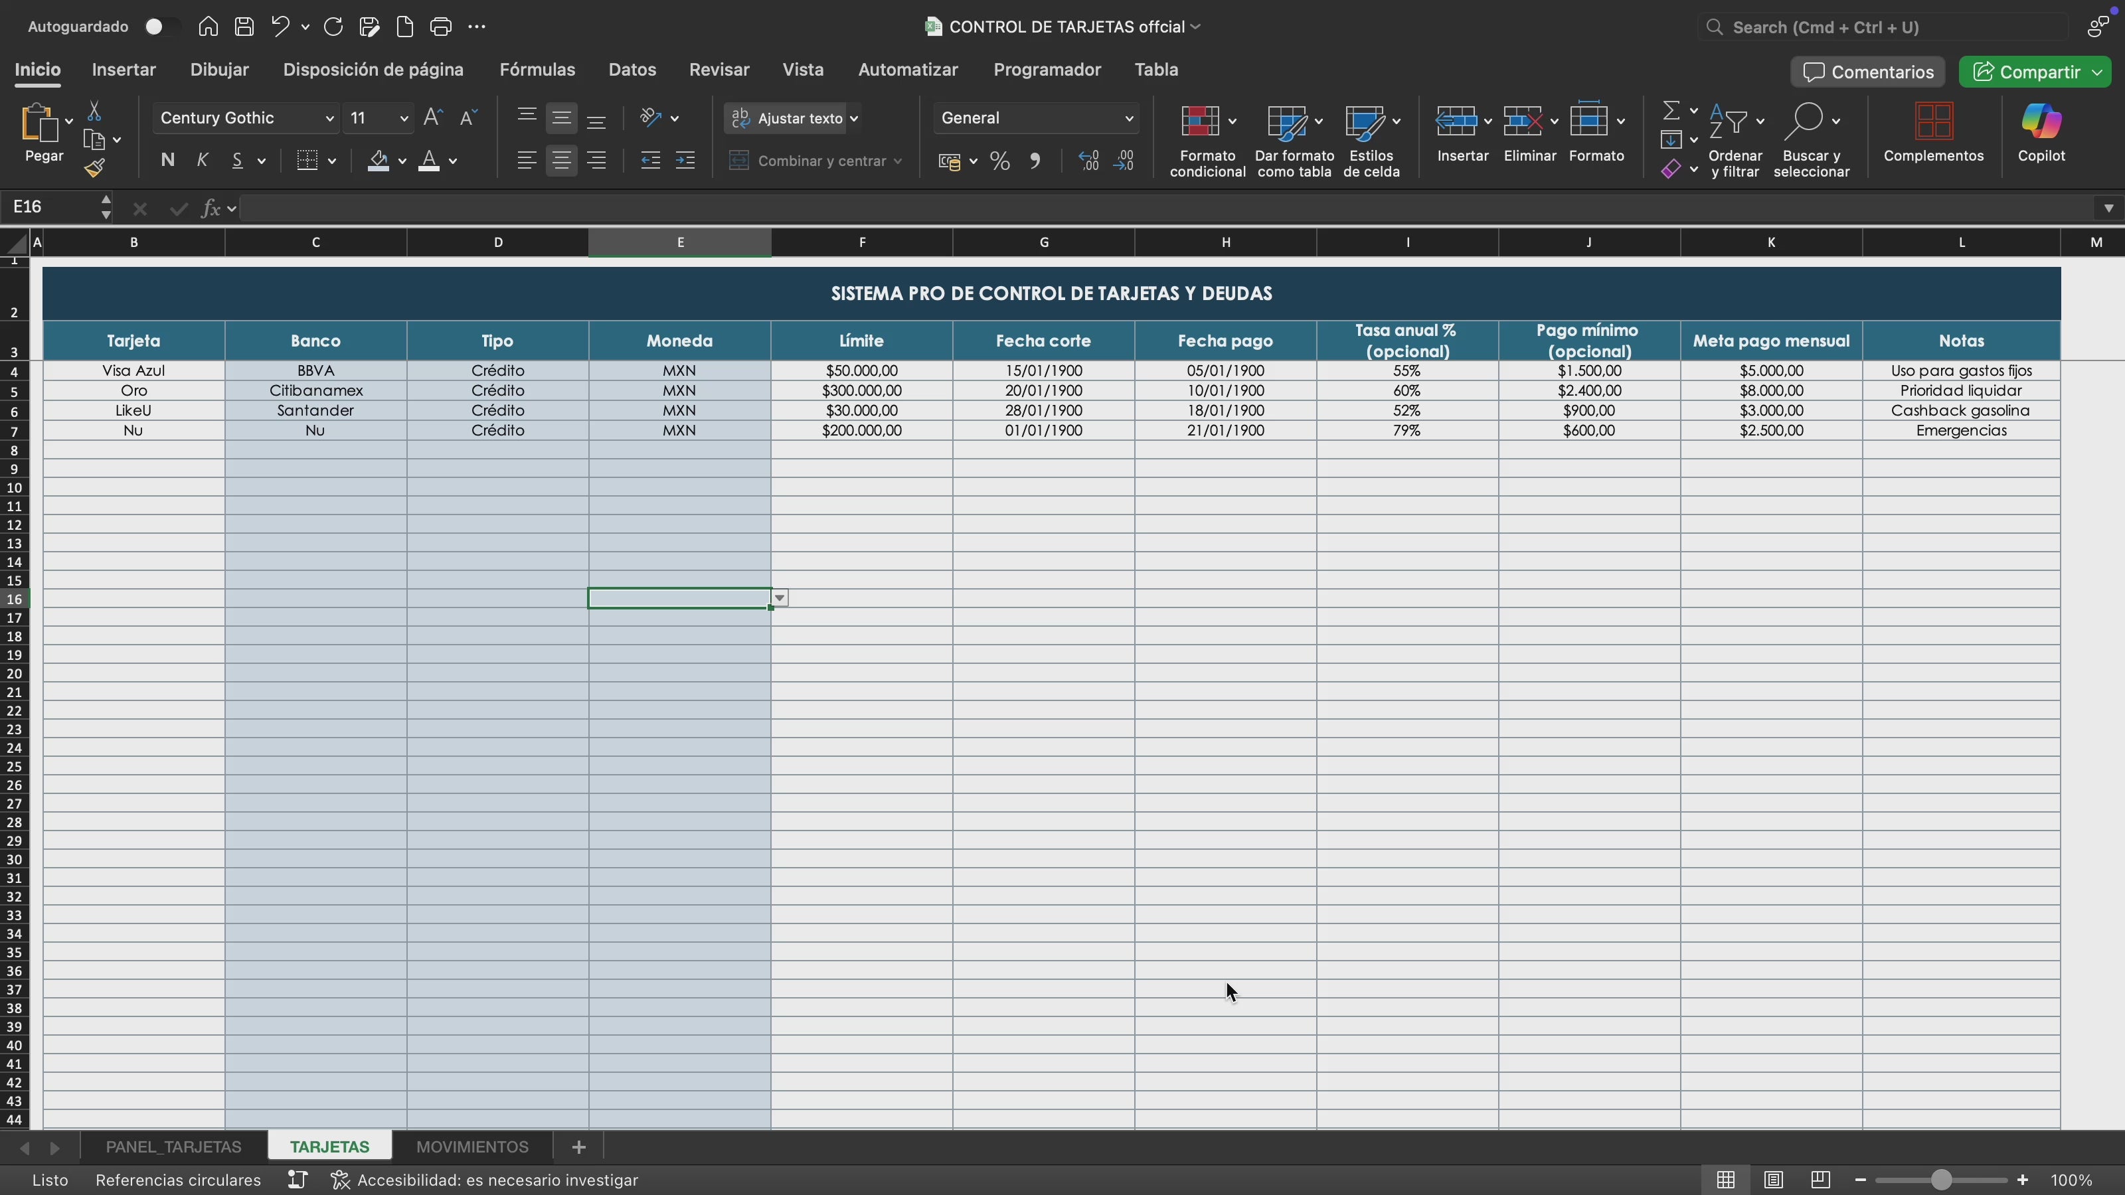Click the percent style icon
This screenshot has width=2125, height=1195.
(x=1000, y=161)
